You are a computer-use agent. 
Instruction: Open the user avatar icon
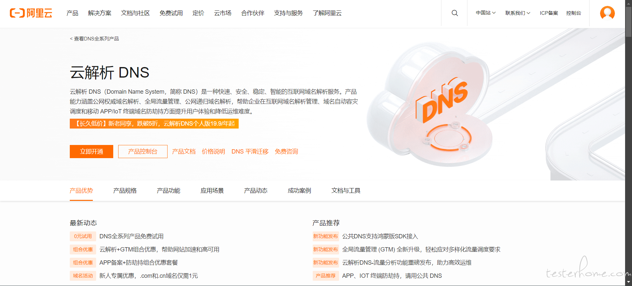pyautogui.click(x=607, y=13)
